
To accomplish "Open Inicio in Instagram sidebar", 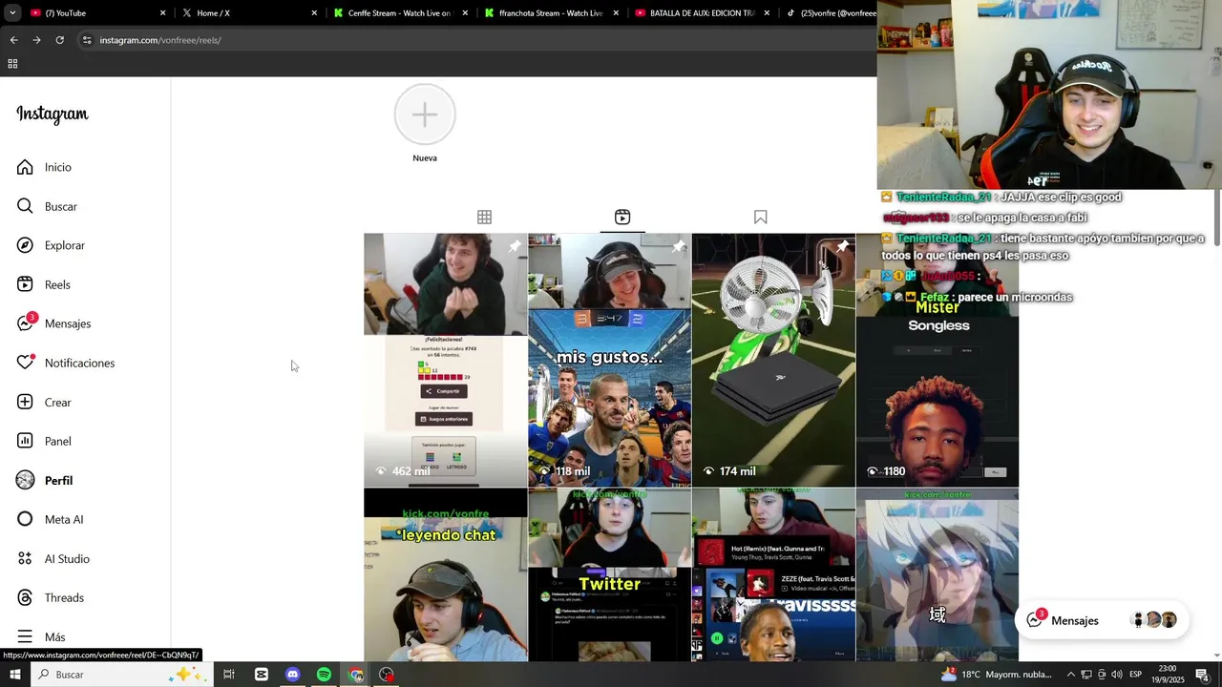I will pos(45,167).
